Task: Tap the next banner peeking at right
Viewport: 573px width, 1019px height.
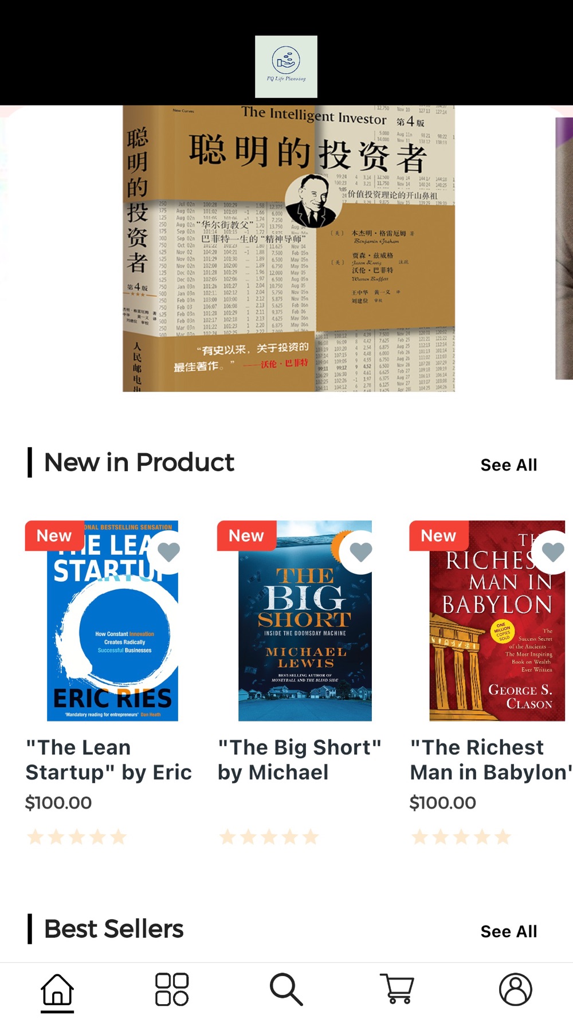Action: coord(564,248)
